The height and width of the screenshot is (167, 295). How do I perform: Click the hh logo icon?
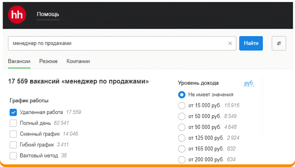17,15
